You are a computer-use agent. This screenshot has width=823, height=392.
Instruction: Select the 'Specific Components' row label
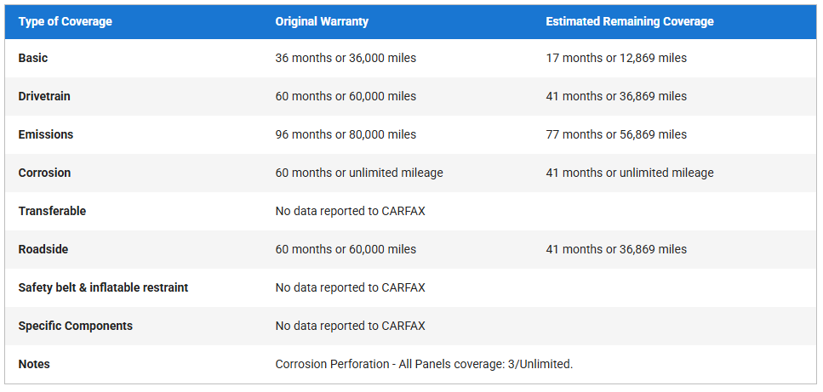[75, 326]
